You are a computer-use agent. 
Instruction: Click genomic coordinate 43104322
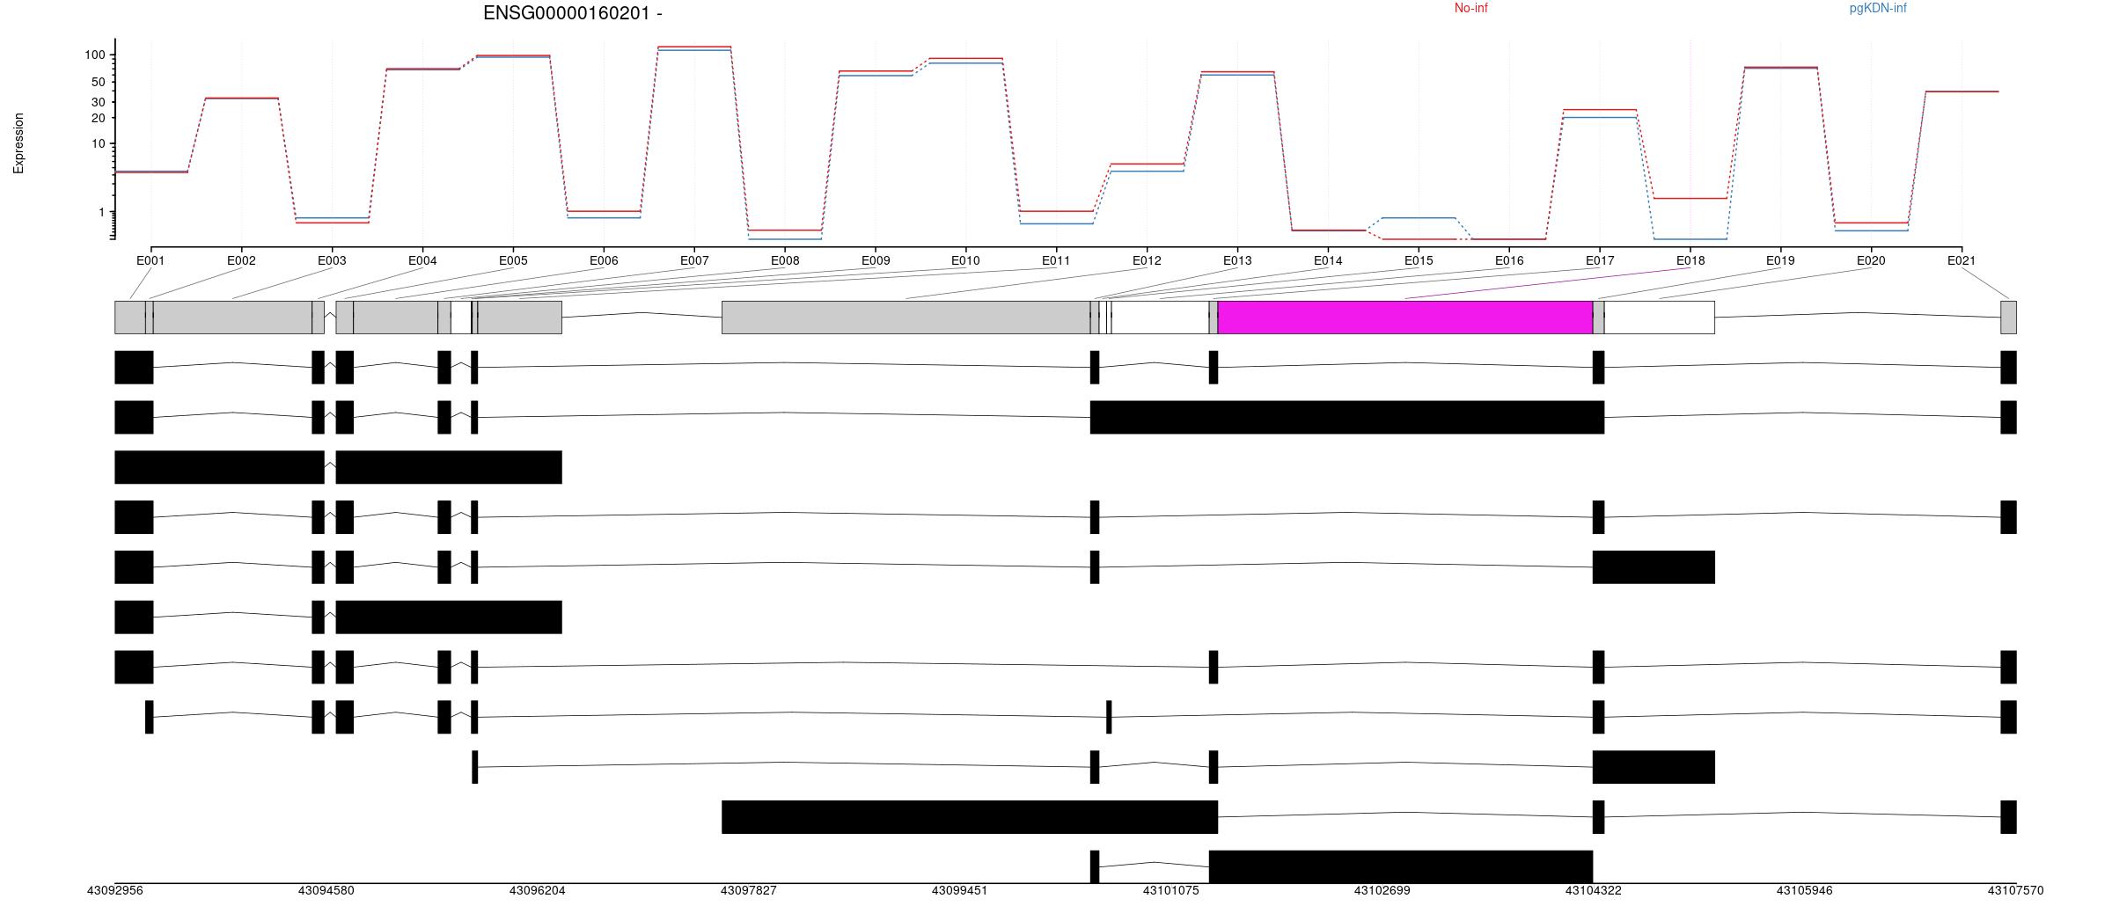coord(1594,890)
